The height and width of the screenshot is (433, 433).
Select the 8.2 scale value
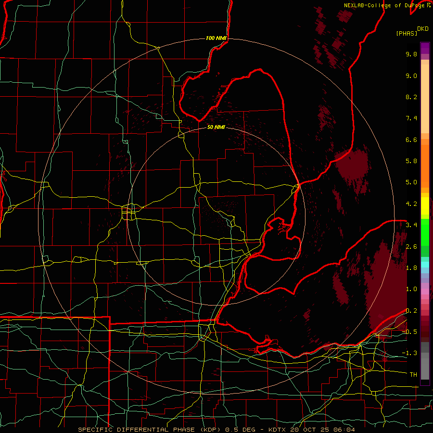(411, 97)
